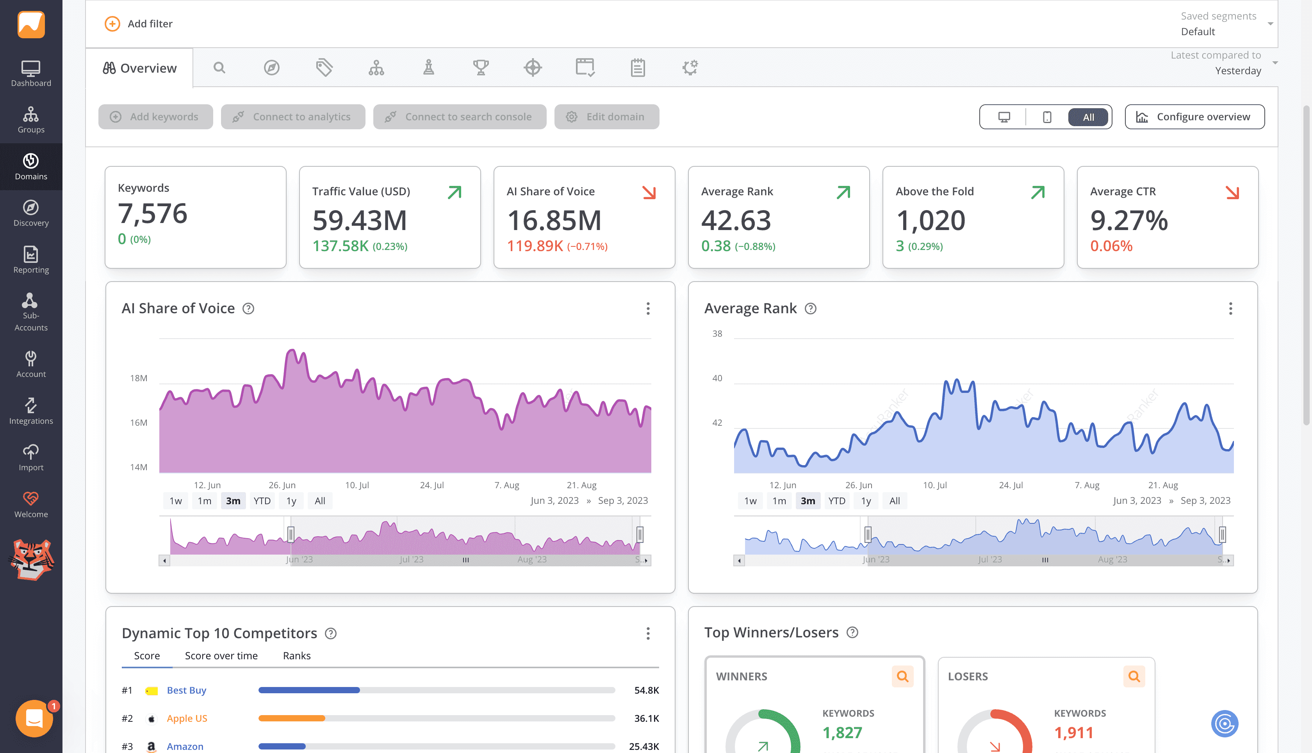Click the search icon in LOSERS card
Screen dimensions: 1312x753
[x=1134, y=676]
